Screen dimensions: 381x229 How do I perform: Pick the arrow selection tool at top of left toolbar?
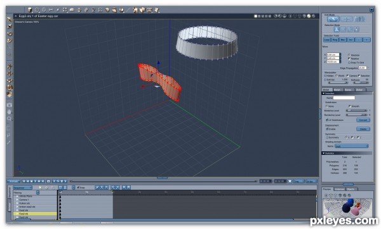click(10, 20)
